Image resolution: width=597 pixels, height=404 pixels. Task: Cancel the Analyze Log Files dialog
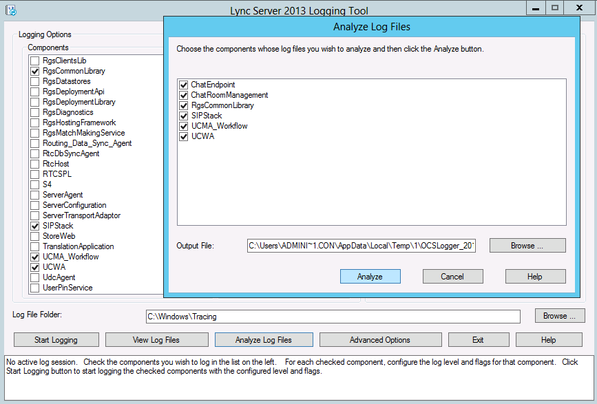pos(452,276)
